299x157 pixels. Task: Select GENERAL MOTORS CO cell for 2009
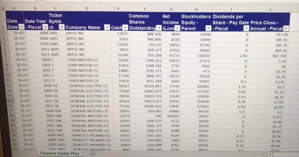point(90,116)
